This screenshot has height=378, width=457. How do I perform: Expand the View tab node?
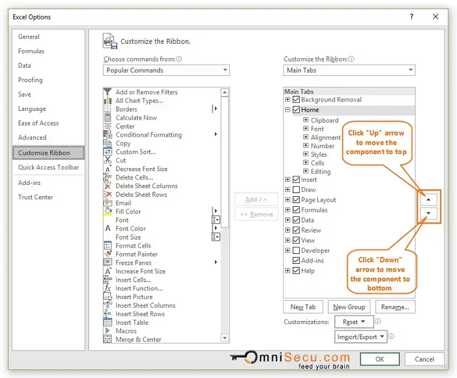288,240
